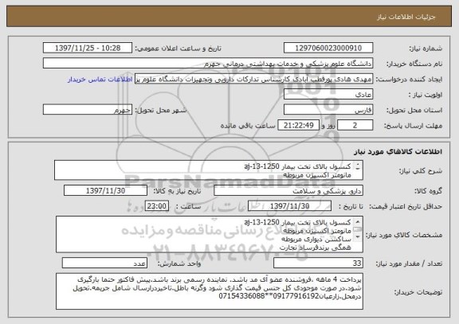Select the unit of measure field 'عدد'

tap(104, 263)
